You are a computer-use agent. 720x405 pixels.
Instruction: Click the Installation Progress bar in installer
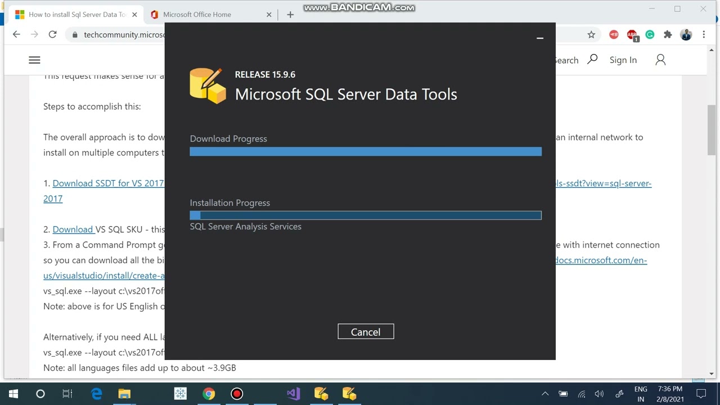point(366,215)
